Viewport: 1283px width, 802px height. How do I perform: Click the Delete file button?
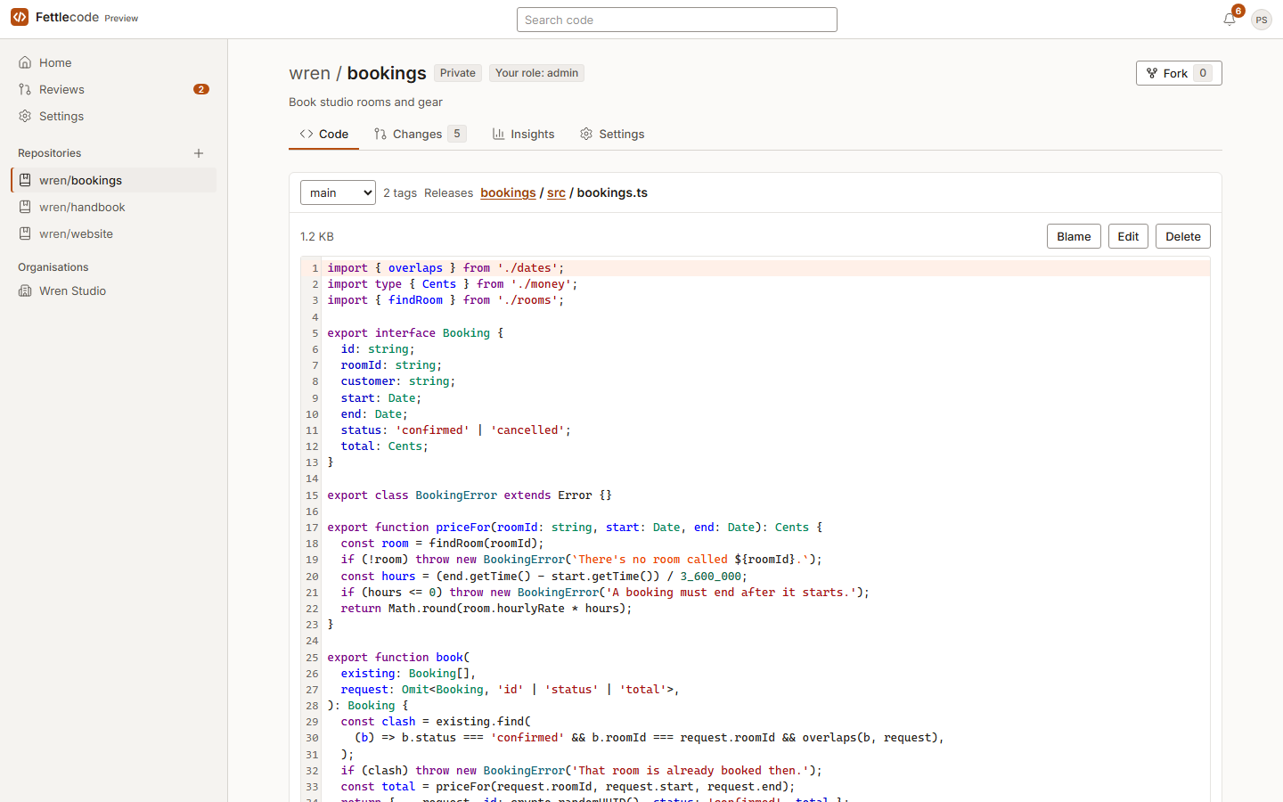1183,236
